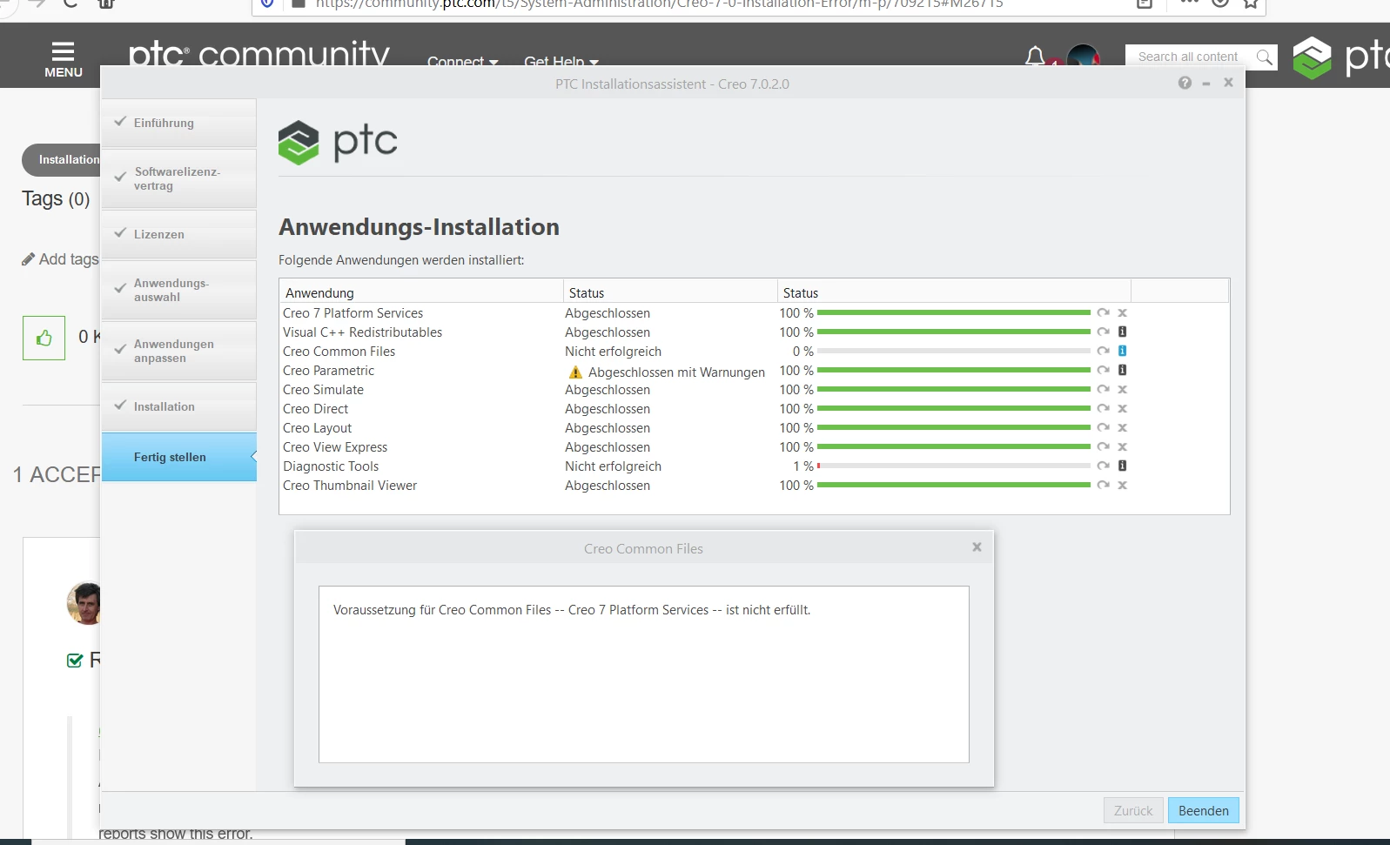The image size is (1390, 845).
Task: Open info for Creo Parametric warnings
Action: pyautogui.click(x=1122, y=370)
